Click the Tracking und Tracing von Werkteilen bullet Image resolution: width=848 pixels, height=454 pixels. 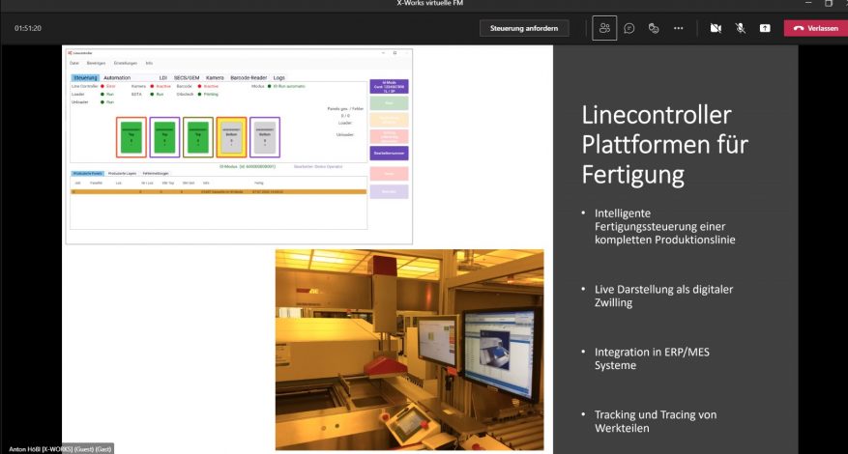click(656, 421)
